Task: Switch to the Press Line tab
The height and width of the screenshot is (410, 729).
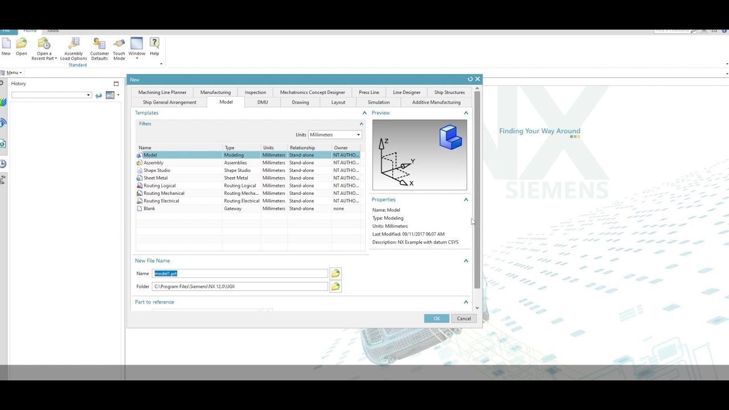Action: click(369, 92)
